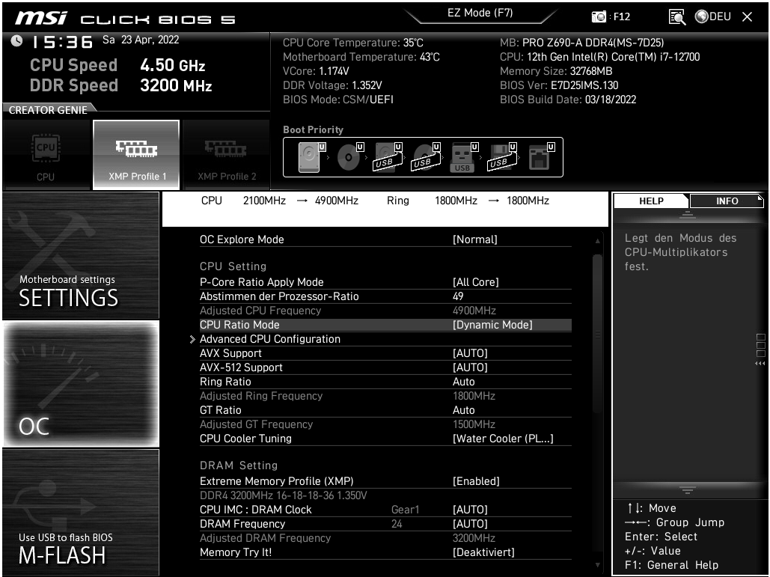770x577 pixels.
Task: Click the CPU Speed 4.50 GHz readout
Action: point(117,65)
